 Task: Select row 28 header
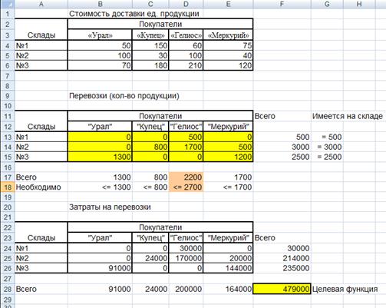coord(8,289)
